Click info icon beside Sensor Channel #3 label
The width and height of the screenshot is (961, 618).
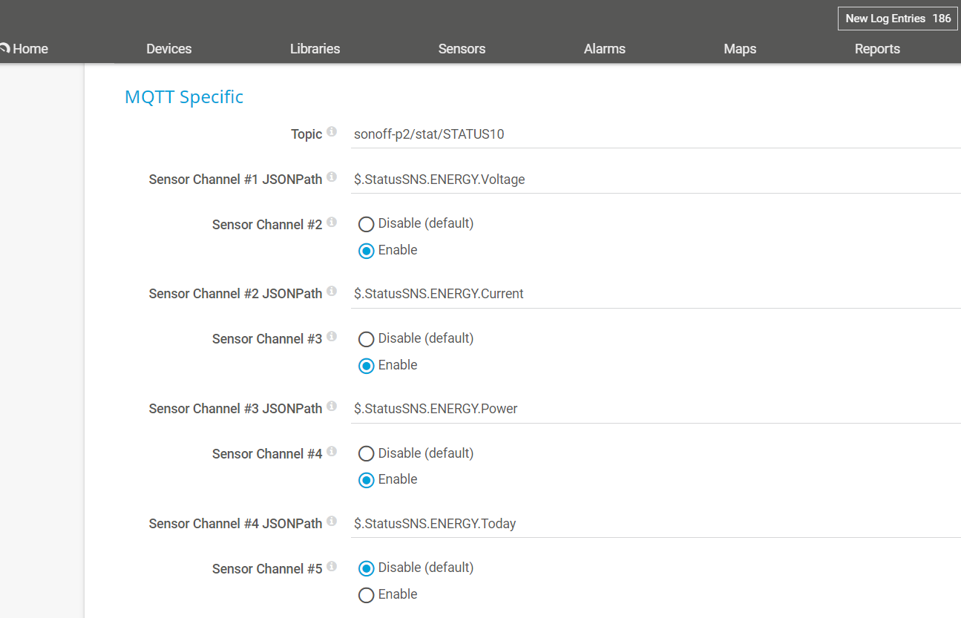(332, 337)
